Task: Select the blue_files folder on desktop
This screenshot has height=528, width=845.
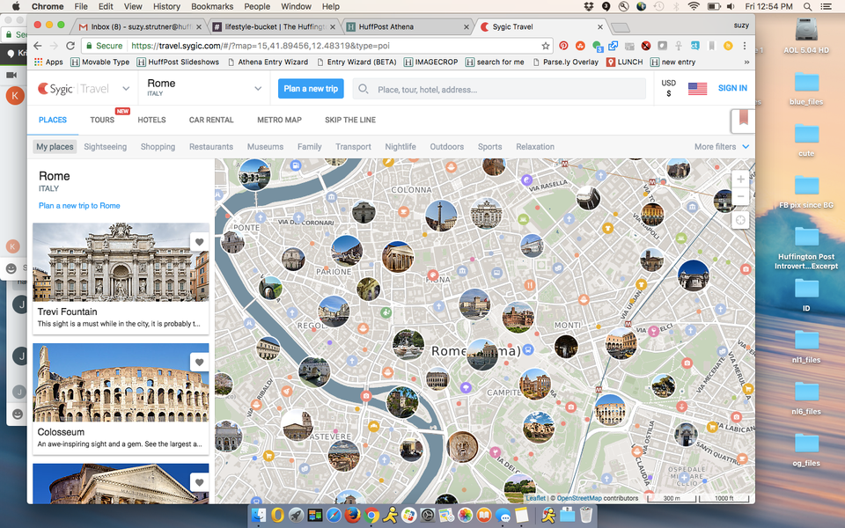Action: [806, 89]
